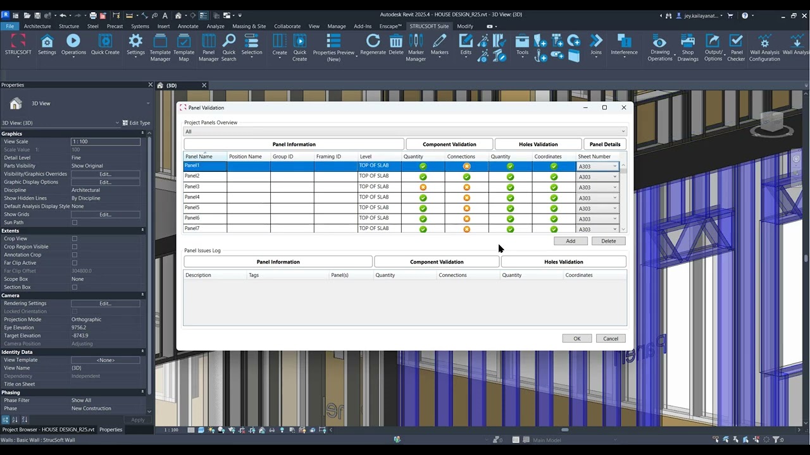Open the Selection tool

(251, 45)
